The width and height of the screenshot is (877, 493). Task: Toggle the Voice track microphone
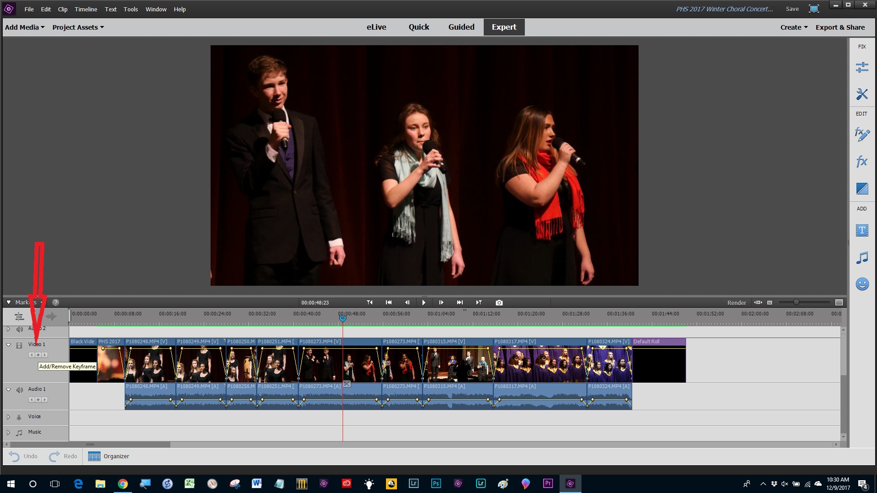[x=19, y=417]
